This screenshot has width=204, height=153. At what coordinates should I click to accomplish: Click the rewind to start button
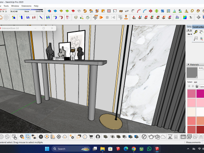pyautogui.click(x=113, y=17)
